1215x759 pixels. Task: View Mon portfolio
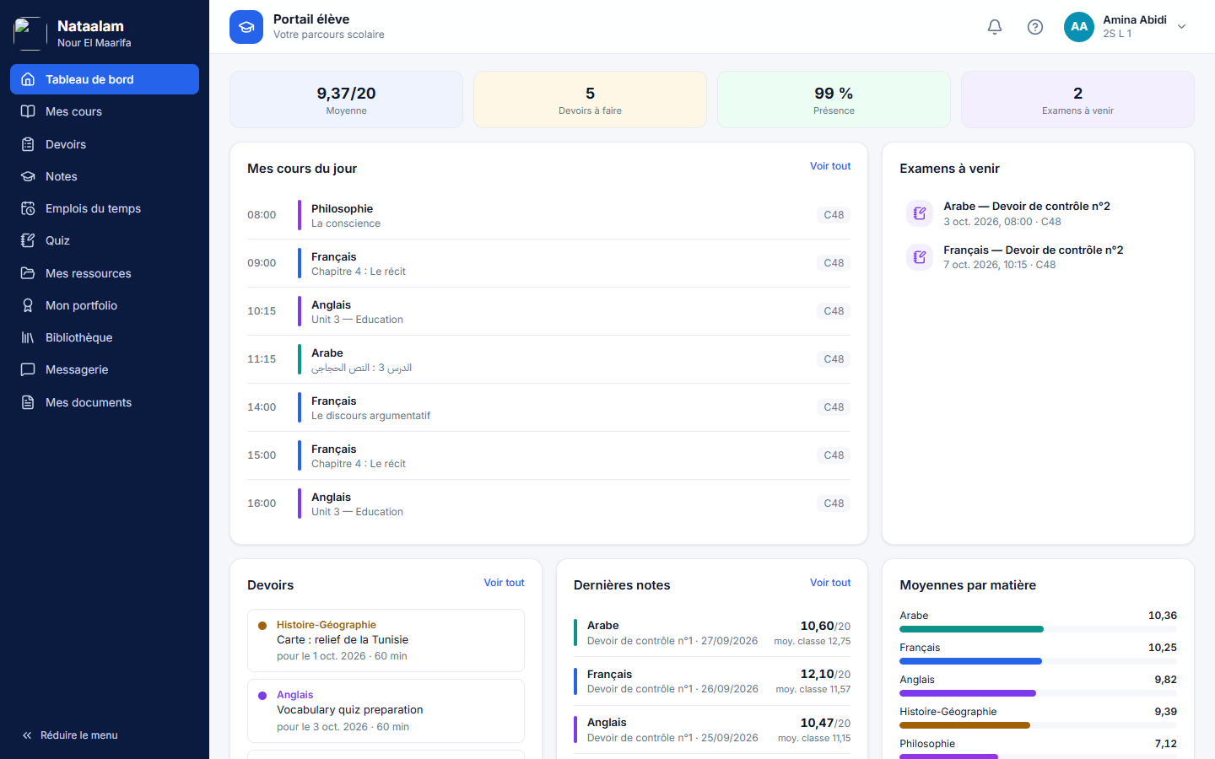[105, 305]
